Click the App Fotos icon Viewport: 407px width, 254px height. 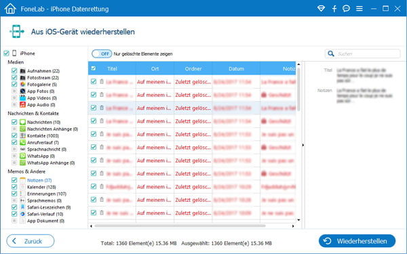(x=23, y=91)
